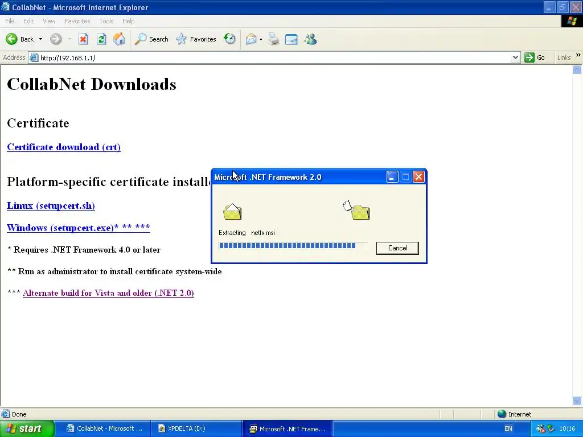Close the .NET Framework 2.0 dialog
This screenshot has height=437, width=583.
418,177
